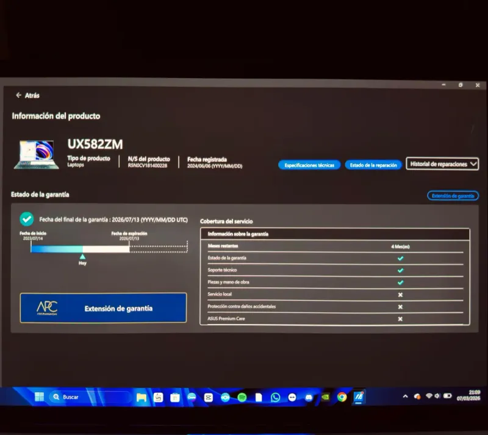Click the 4 Mes(es) remaining value
The width and height of the screenshot is (488, 435).
(x=400, y=246)
